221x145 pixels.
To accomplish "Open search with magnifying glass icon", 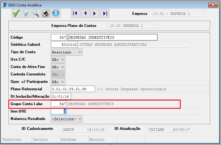I will [36, 14].
